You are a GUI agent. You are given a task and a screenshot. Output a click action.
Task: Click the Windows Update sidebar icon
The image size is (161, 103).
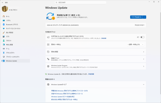click(4, 61)
